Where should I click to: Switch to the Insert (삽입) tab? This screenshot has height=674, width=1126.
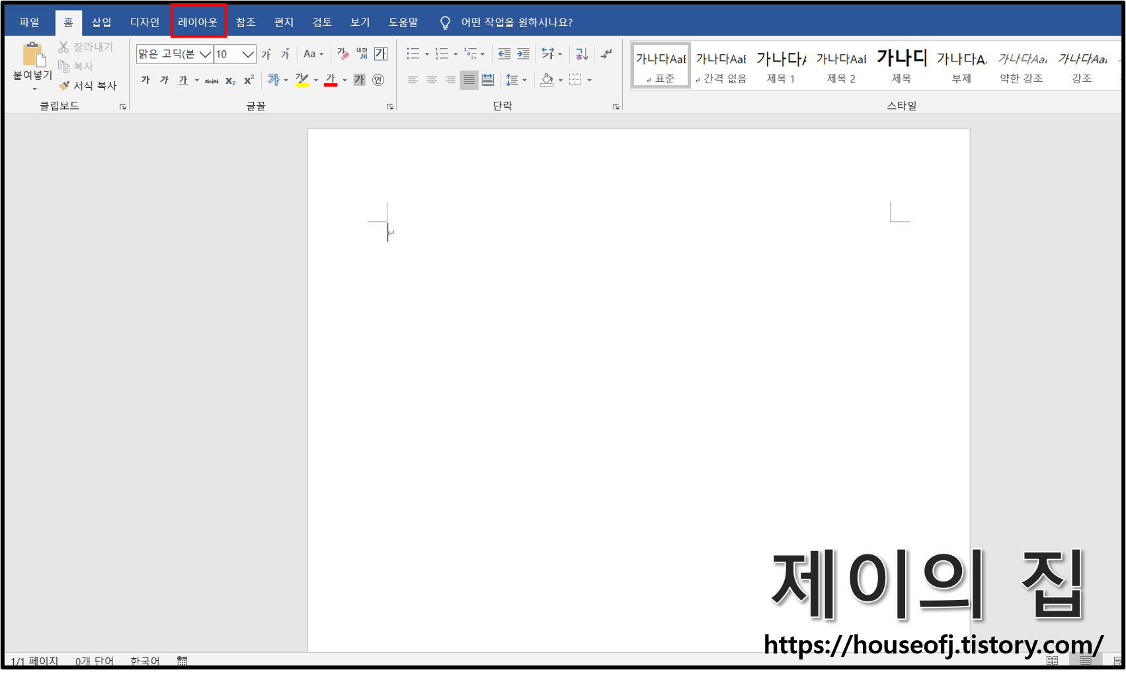[101, 22]
